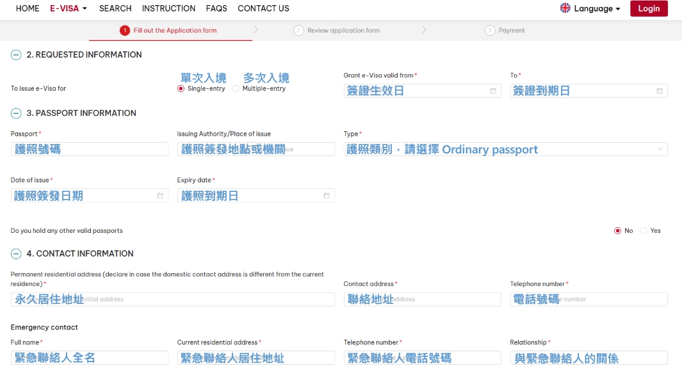Open the calendar for visa expiry To field
This screenshot has height=373, width=682.
[x=659, y=90]
